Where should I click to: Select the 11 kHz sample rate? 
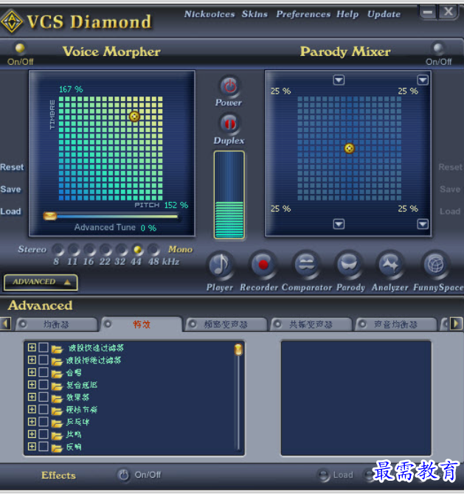coord(74,250)
